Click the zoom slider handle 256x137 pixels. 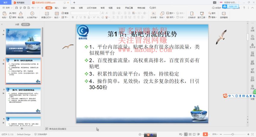[x=233, y=134]
